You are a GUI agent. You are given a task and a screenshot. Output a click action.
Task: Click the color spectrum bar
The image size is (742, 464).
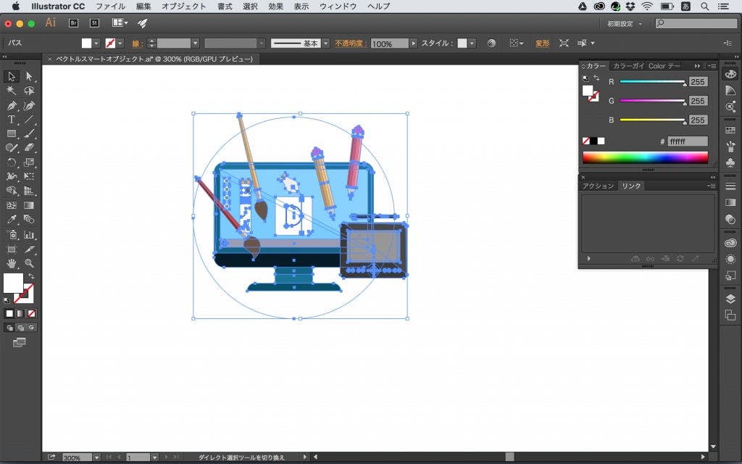pyautogui.click(x=645, y=157)
